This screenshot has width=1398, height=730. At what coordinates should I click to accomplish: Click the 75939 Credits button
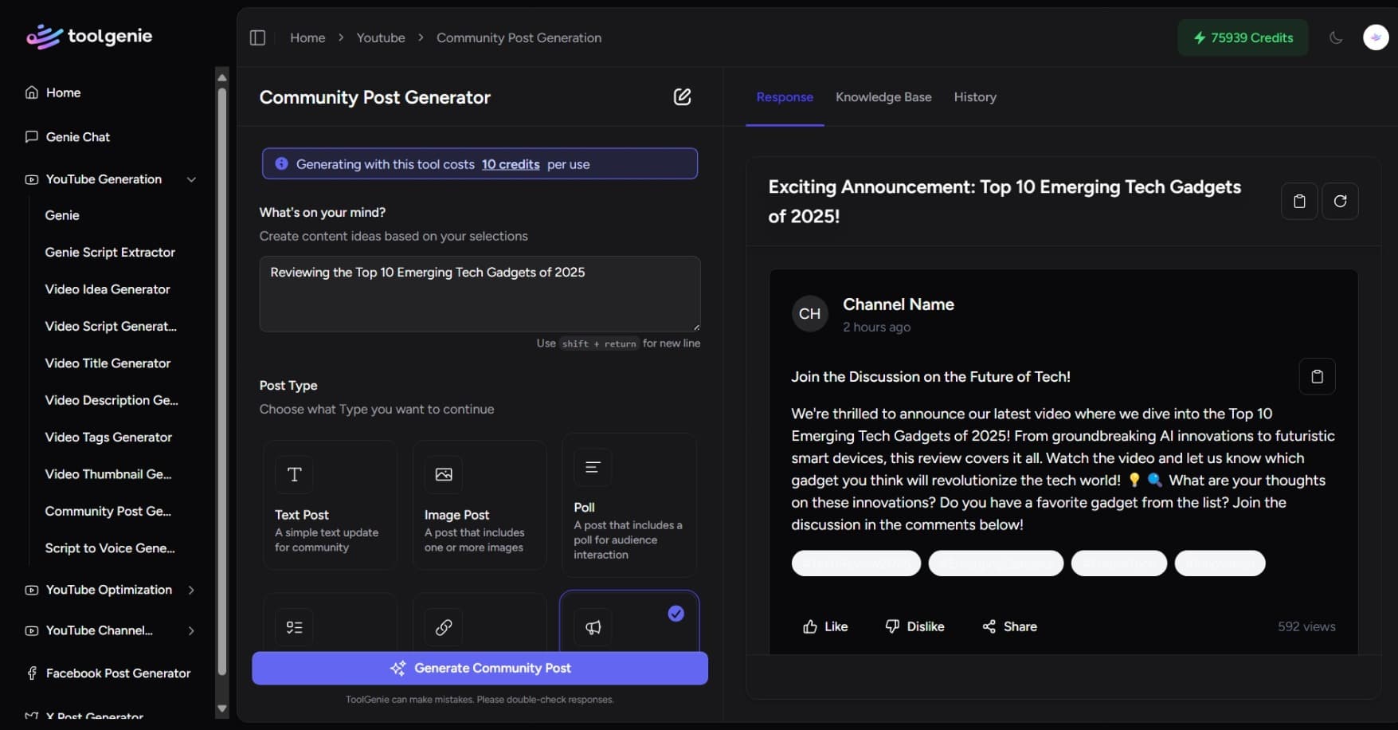(1243, 37)
